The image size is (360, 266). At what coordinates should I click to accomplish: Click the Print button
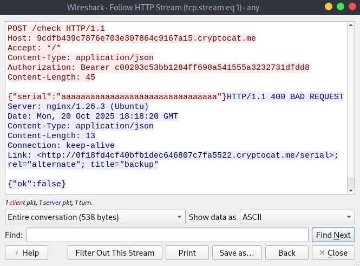pyautogui.click(x=187, y=253)
